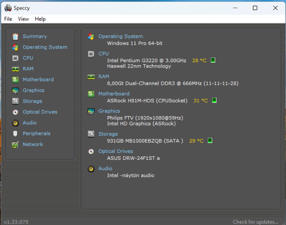The height and width of the screenshot is (225, 286).
Task: Click "ASRock H81M-HDS (CPUSocket)" text
Action: [x=147, y=101]
